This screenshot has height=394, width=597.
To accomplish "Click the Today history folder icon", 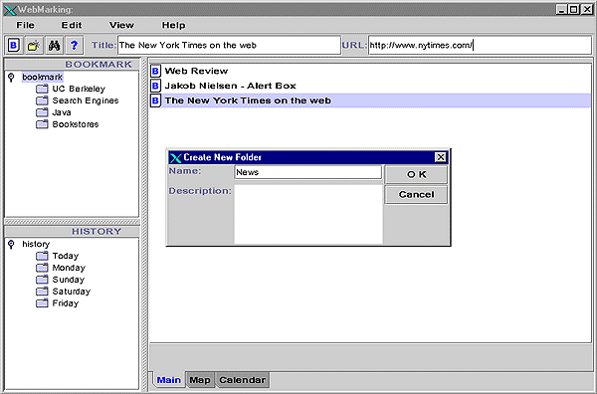I will click(42, 256).
